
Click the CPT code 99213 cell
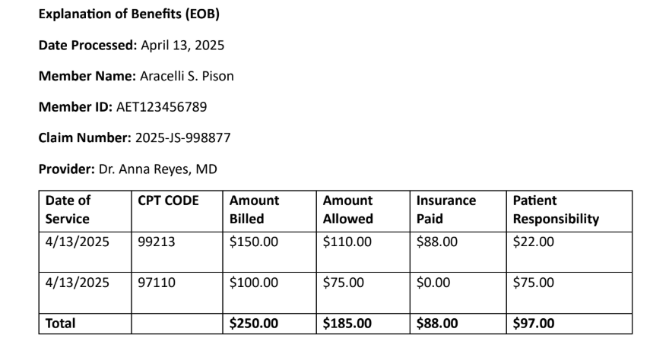tap(177, 252)
